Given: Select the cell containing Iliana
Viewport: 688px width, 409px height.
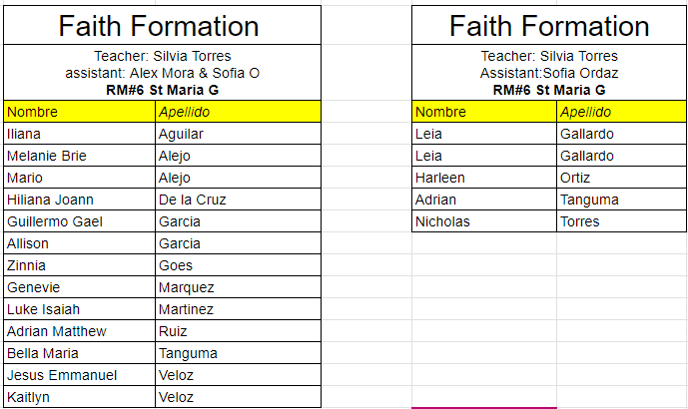Looking at the screenshot, I should coord(79,134).
